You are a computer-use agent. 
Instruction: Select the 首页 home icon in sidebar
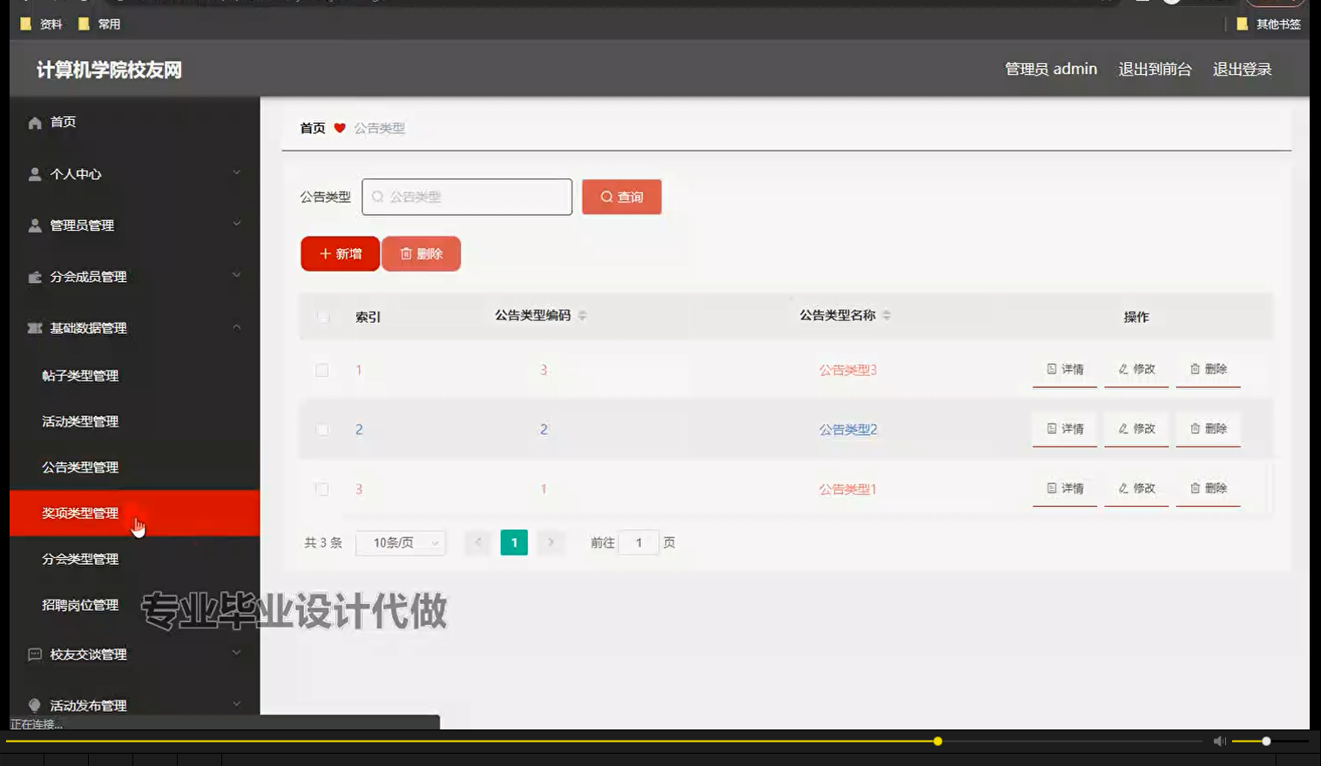coord(33,122)
